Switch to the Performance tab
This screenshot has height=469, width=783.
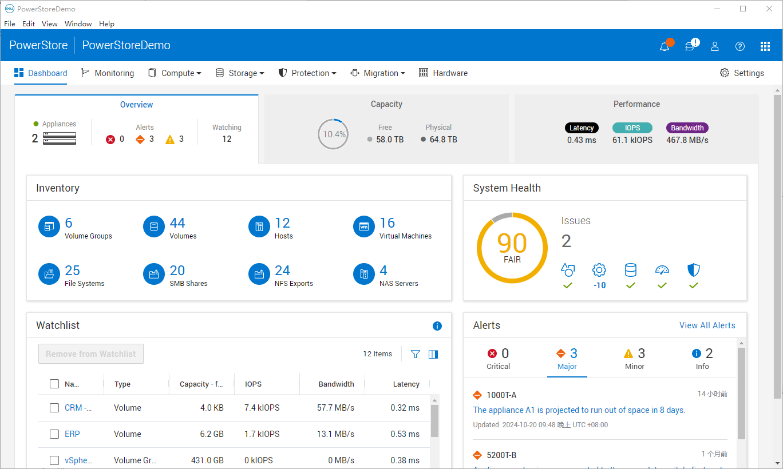click(636, 129)
